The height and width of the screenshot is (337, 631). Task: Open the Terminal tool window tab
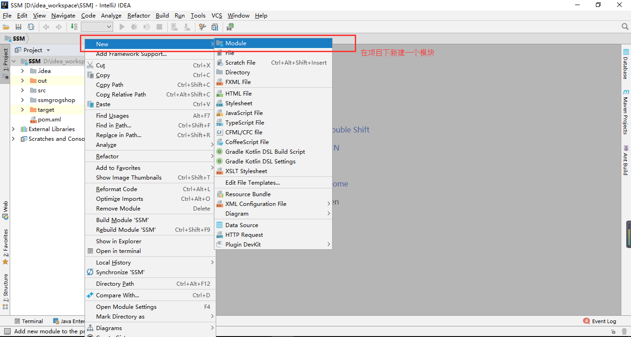(x=29, y=321)
